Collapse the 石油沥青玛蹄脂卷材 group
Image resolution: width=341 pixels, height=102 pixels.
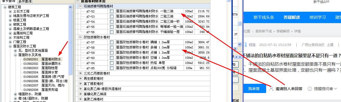(x=81, y=6)
